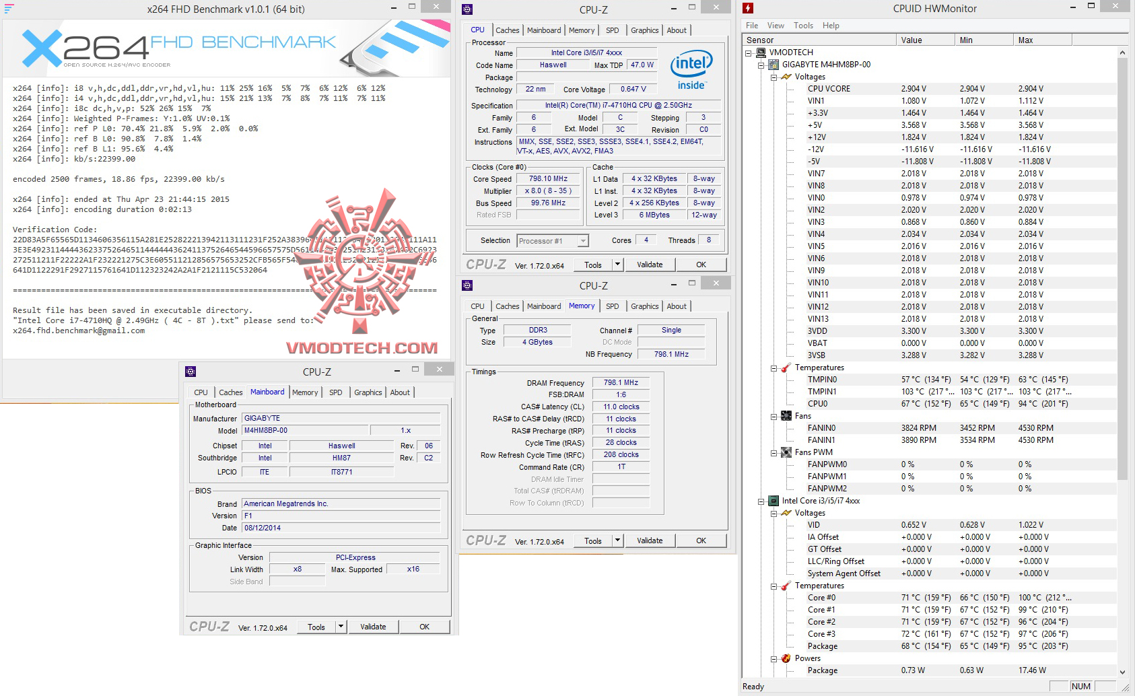Switch to the Graphics tab in CPU-Z

click(644, 30)
